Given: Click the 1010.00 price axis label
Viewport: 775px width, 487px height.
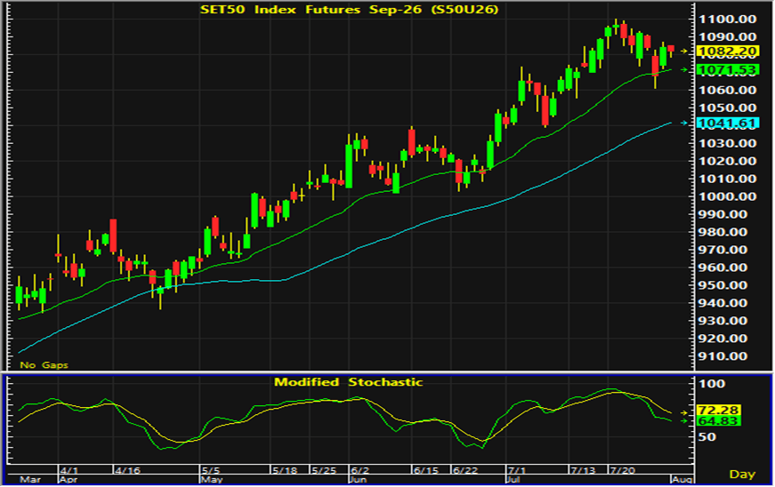Looking at the screenshot, I should click(x=727, y=180).
